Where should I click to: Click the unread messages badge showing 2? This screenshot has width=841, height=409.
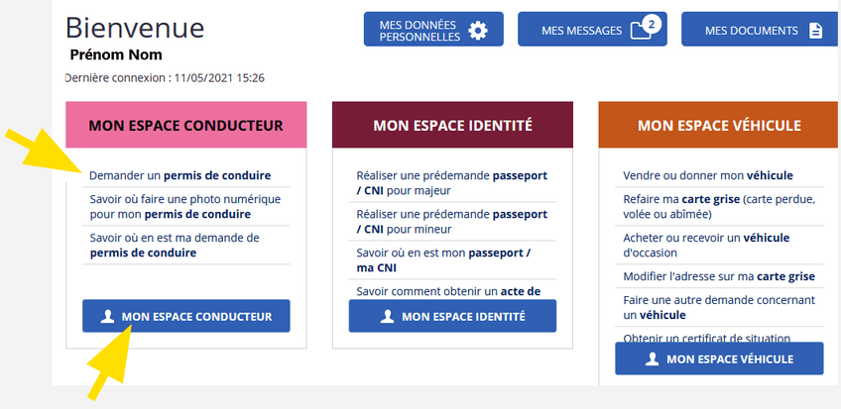(x=652, y=24)
